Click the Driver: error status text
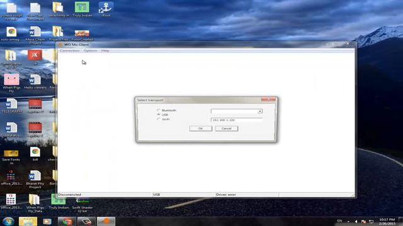Viewport: 403px width, 226px height. pyautogui.click(x=226, y=195)
